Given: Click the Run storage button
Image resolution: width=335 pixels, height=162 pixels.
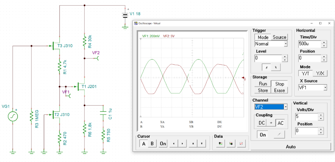Looking at the screenshot, I should point(263,84).
